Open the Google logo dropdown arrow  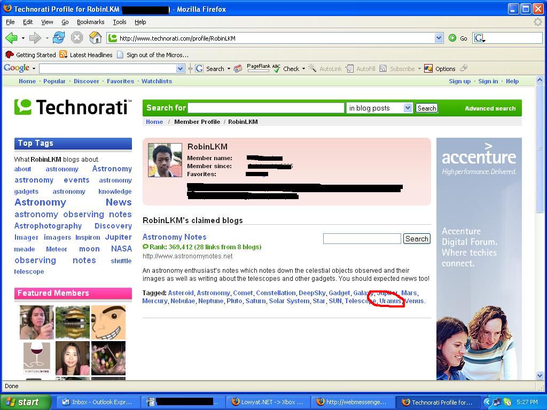point(34,69)
